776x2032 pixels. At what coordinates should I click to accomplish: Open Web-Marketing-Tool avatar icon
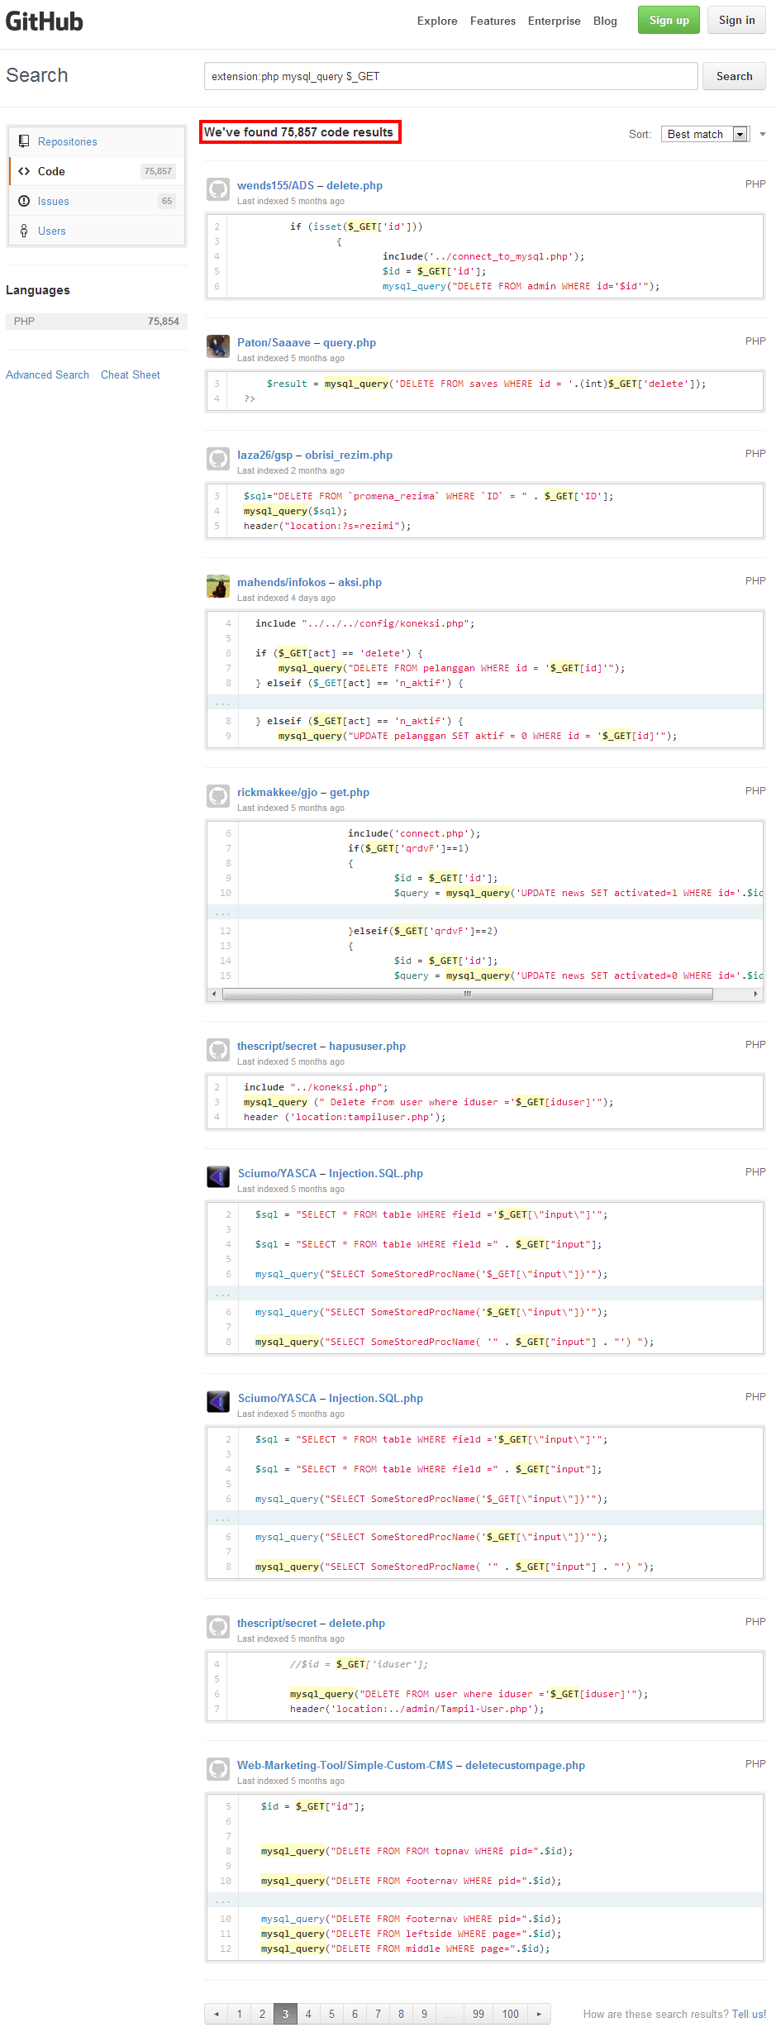(218, 1768)
